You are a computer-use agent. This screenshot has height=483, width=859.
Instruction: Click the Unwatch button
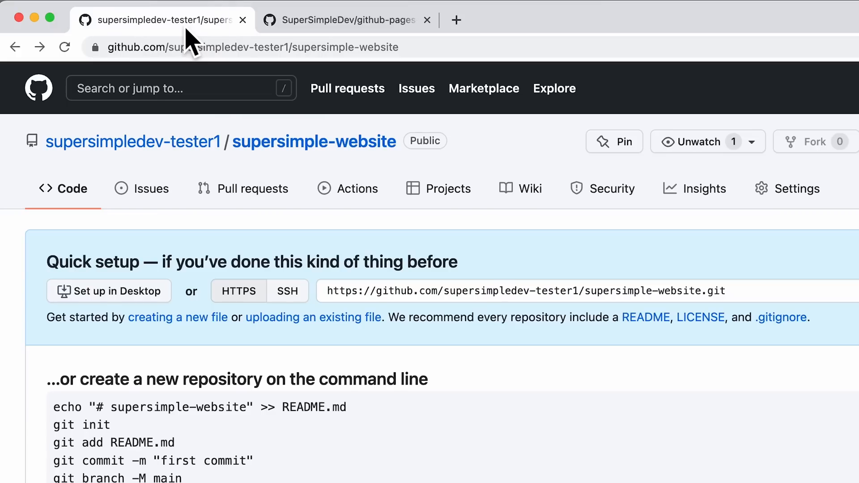pyautogui.click(x=708, y=142)
